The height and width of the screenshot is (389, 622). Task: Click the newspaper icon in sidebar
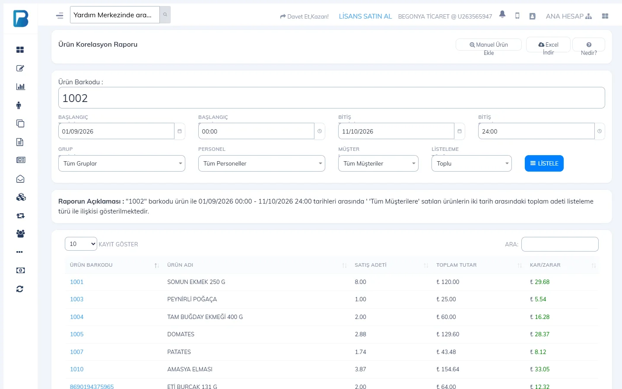(x=20, y=160)
